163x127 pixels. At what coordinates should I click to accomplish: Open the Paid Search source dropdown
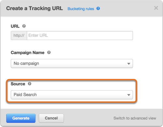pyautogui.click(x=72, y=95)
